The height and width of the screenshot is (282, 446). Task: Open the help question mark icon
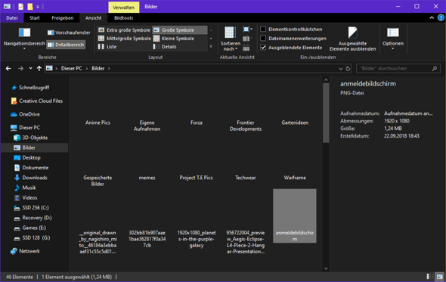[x=441, y=17]
